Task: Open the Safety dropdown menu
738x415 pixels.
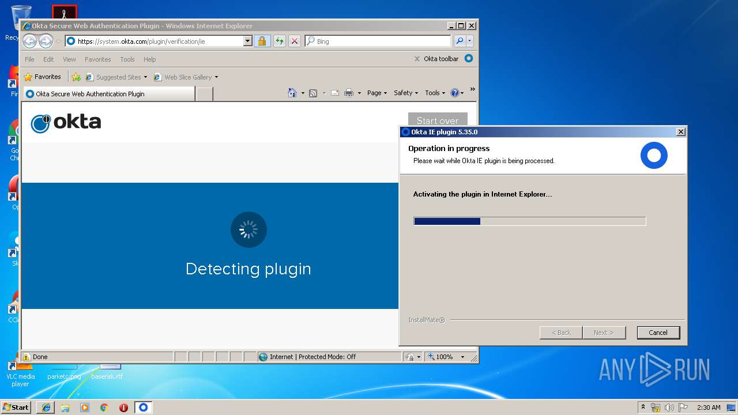Action: [x=406, y=93]
